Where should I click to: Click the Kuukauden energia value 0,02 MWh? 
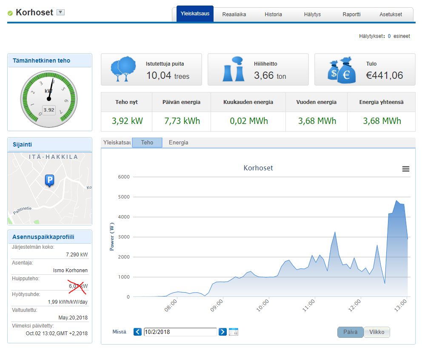(x=249, y=121)
